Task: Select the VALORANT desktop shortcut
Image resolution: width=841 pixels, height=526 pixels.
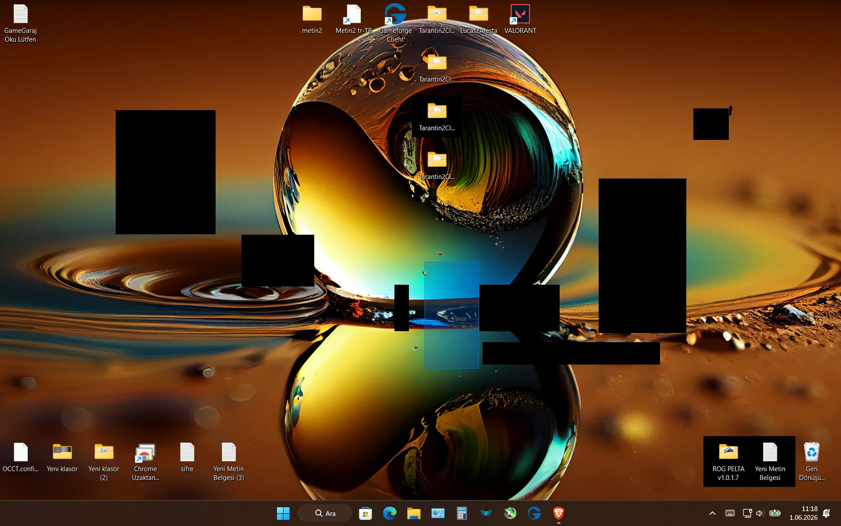Action: click(520, 19)
